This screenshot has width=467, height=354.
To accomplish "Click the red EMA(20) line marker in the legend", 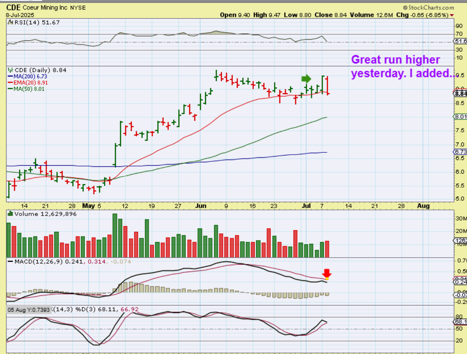I will (x=10, y=82).
